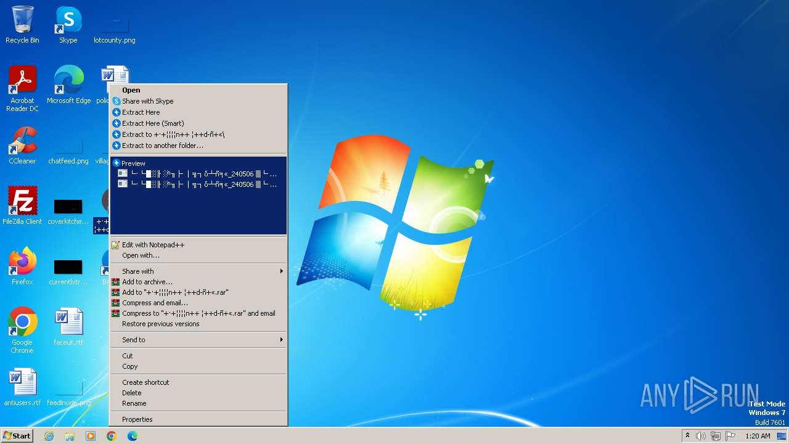
Task: Select second archive file in Preview list
Action: pos(198,184)
